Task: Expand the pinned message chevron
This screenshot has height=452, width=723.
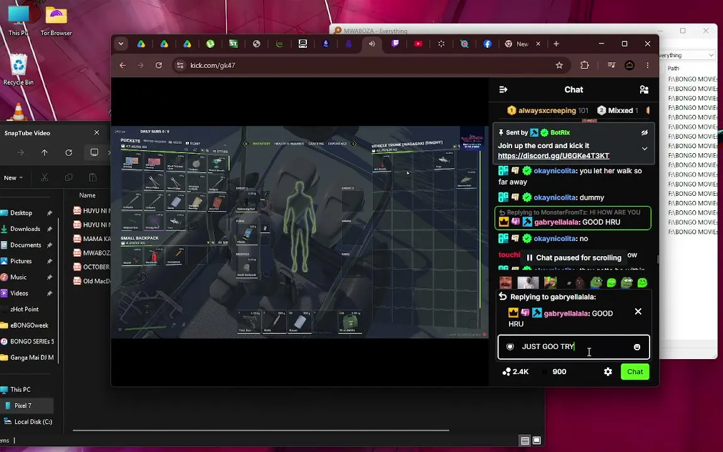Action: (x=644, y=149)
